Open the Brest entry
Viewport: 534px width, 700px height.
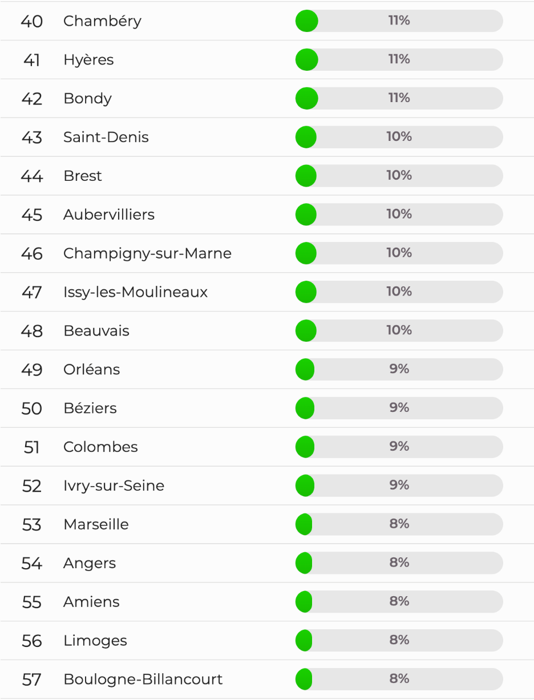[83, 176]
